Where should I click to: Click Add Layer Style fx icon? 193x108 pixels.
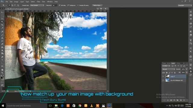[x=168, y=100]
